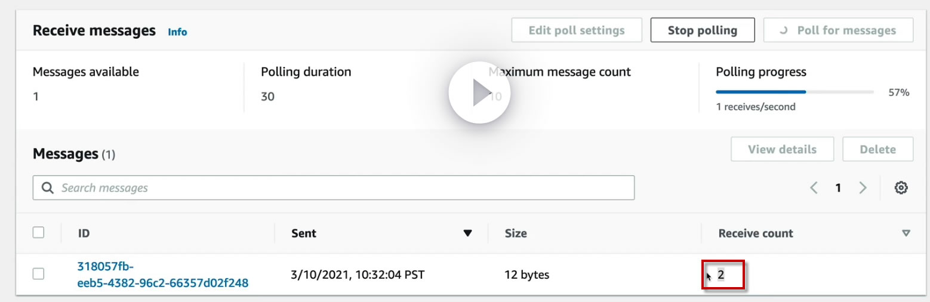The height and width of the screenshot is (302, 930).
Task: Click the polling progress bar
Action: [x=794, y=93]
